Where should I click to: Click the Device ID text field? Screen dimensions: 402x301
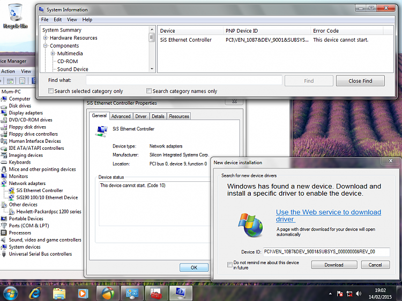point(326,252)
